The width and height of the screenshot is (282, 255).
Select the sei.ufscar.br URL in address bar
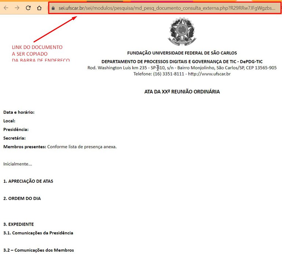click(x=167, y=8)
